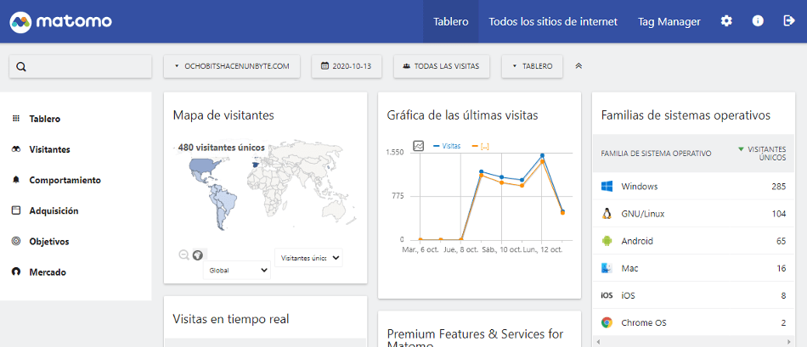Select the Windows row label
Image resolution: width=807 pixels, height=347 pixels.
point(639,186)
